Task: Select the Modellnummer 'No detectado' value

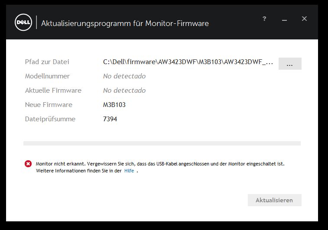Action: pos(124,76)
